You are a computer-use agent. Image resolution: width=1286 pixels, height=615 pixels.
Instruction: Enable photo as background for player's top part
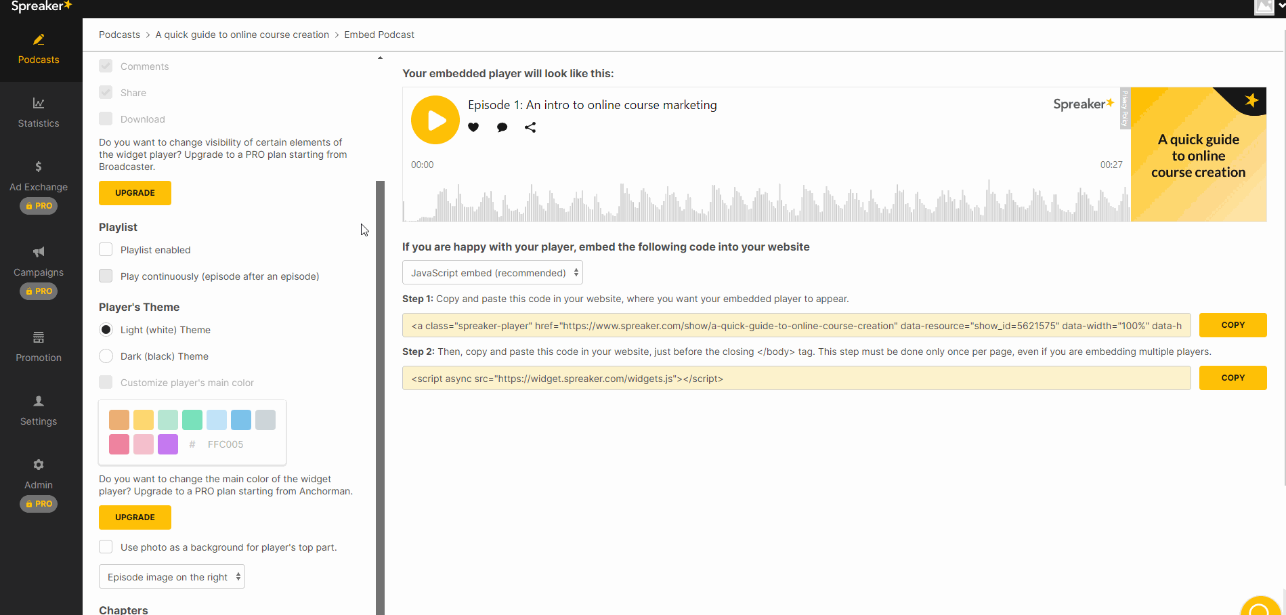click(x=106, y=547)
